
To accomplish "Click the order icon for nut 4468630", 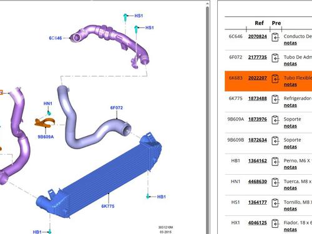I will [x=275, y=182].
